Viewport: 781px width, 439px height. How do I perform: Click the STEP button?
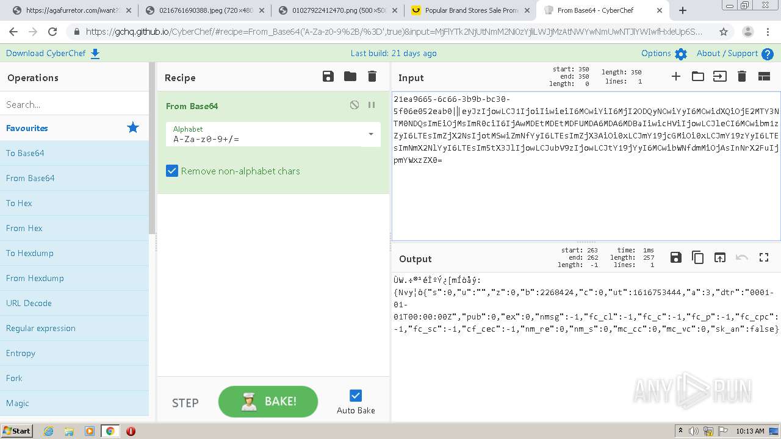pos(185,403)
